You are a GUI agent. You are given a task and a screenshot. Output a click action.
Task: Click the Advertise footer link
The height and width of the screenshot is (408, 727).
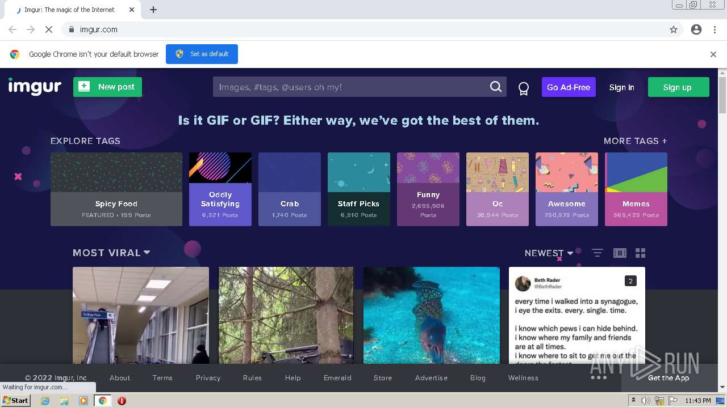(431, 377)
